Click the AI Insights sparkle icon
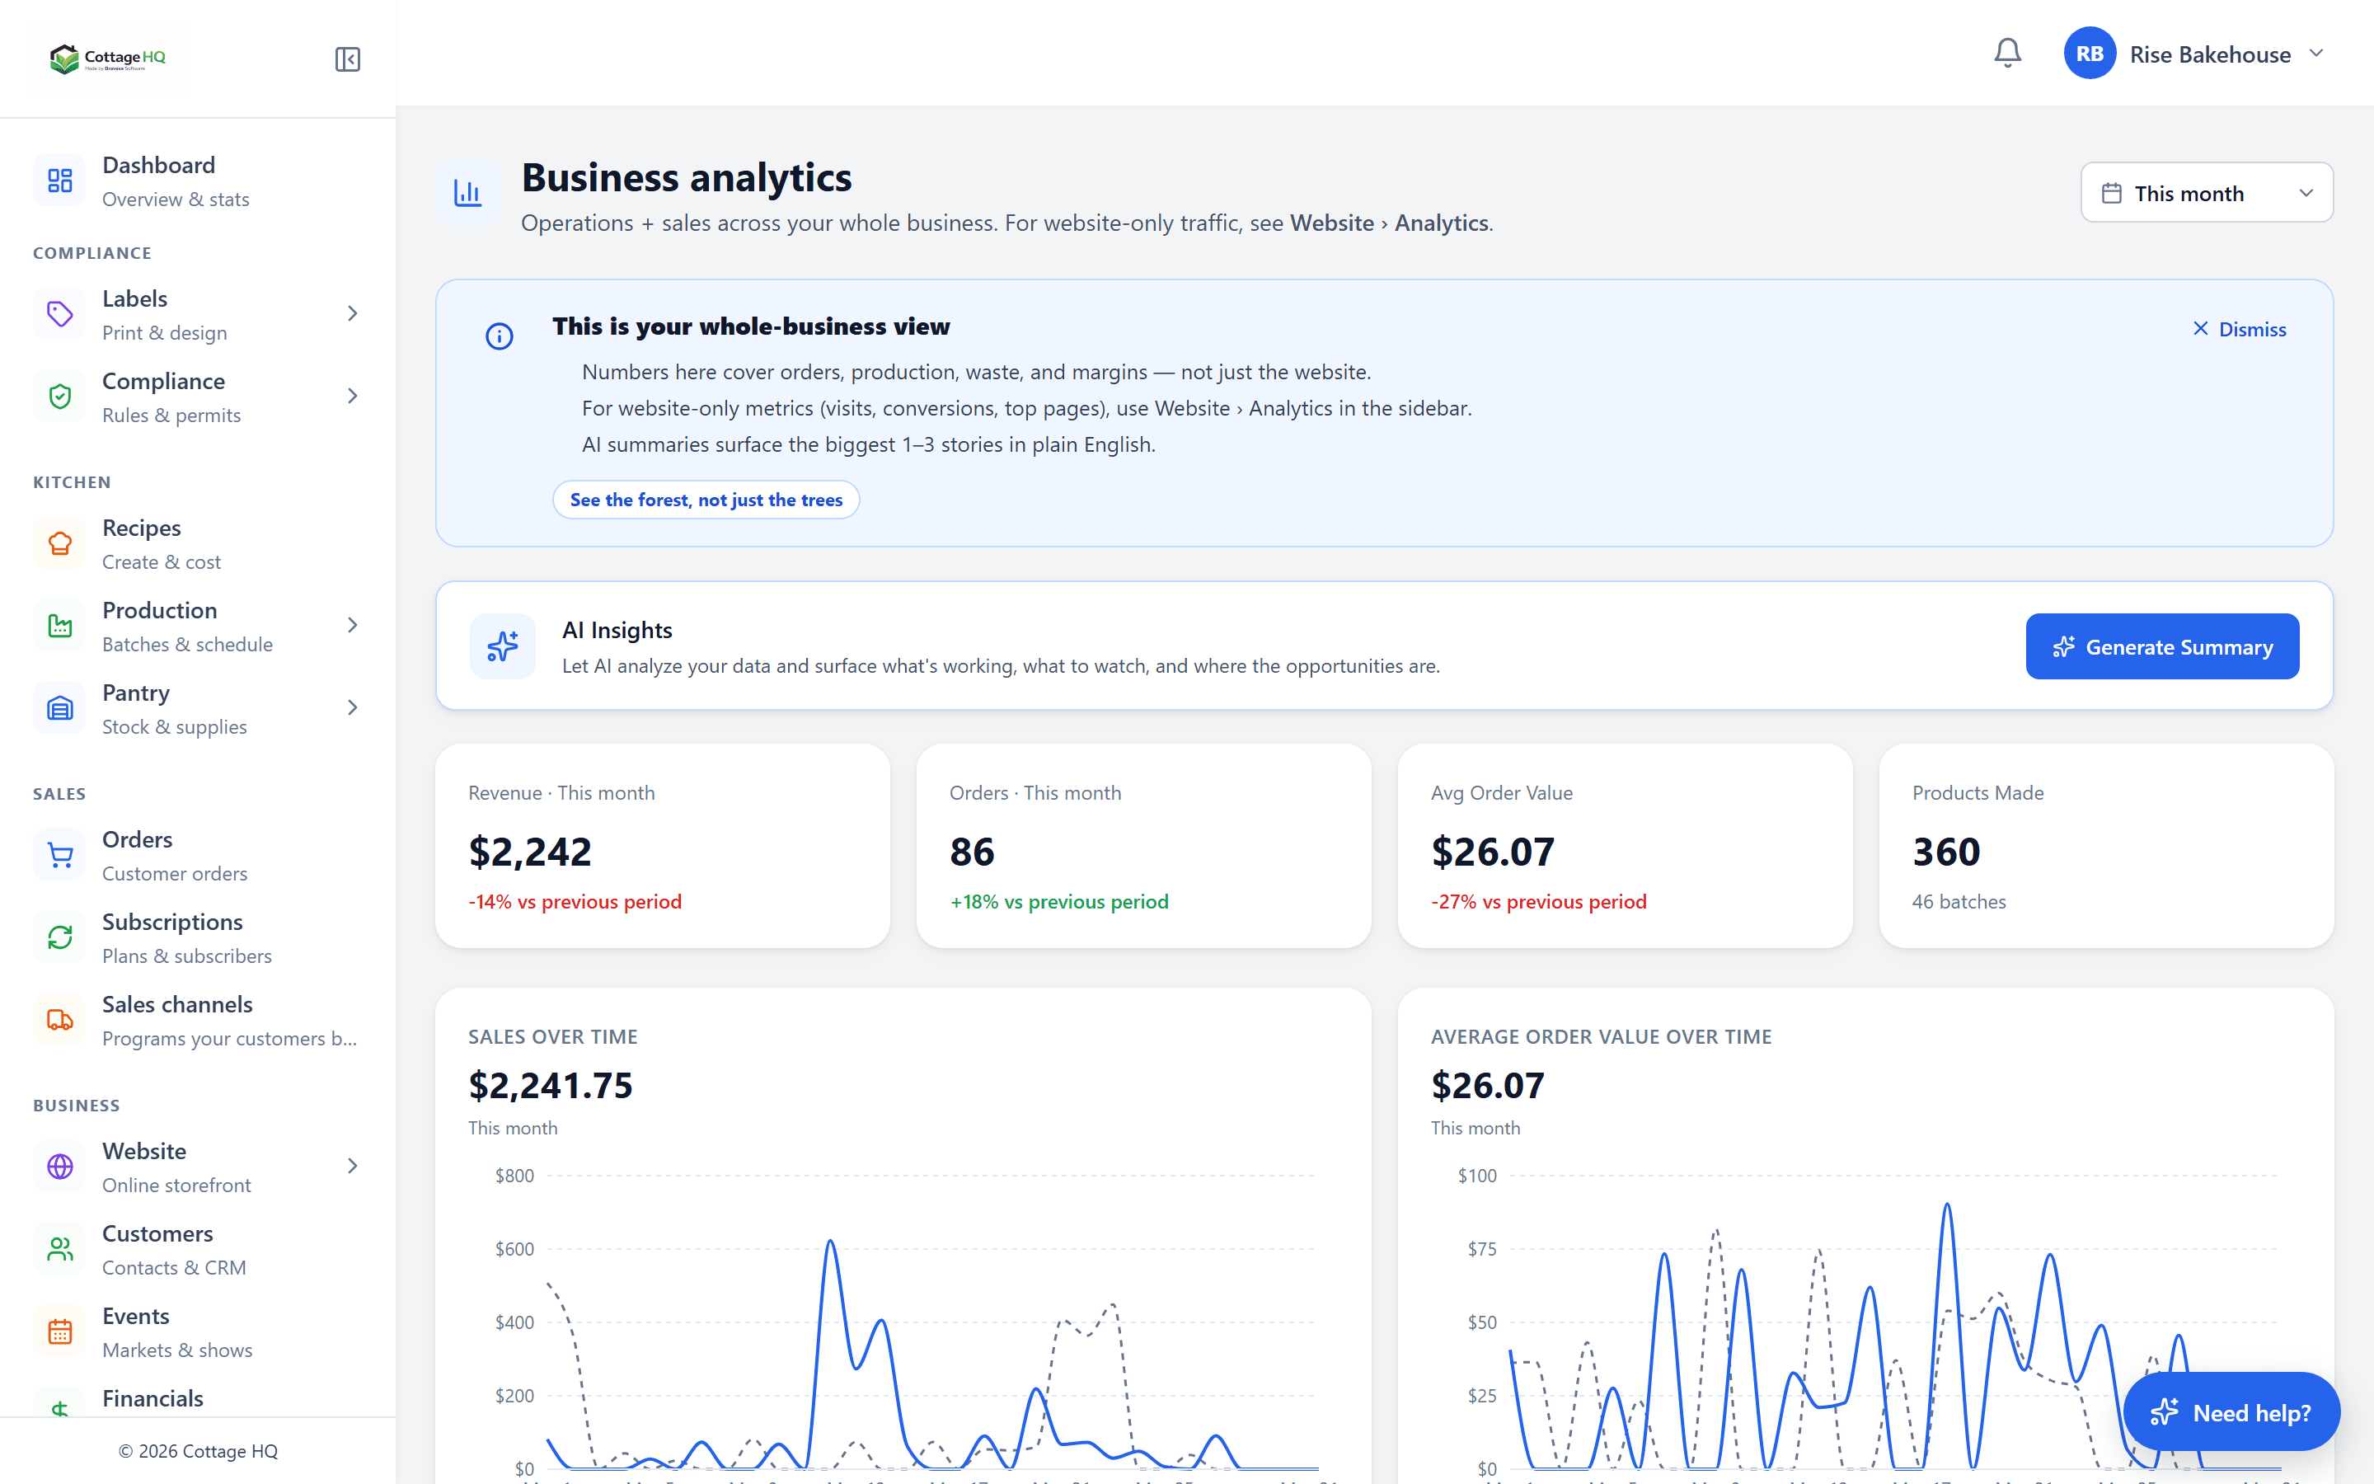Image resolution: width=2374 pixels, height=1484 pixels. [x=502, y=646]
